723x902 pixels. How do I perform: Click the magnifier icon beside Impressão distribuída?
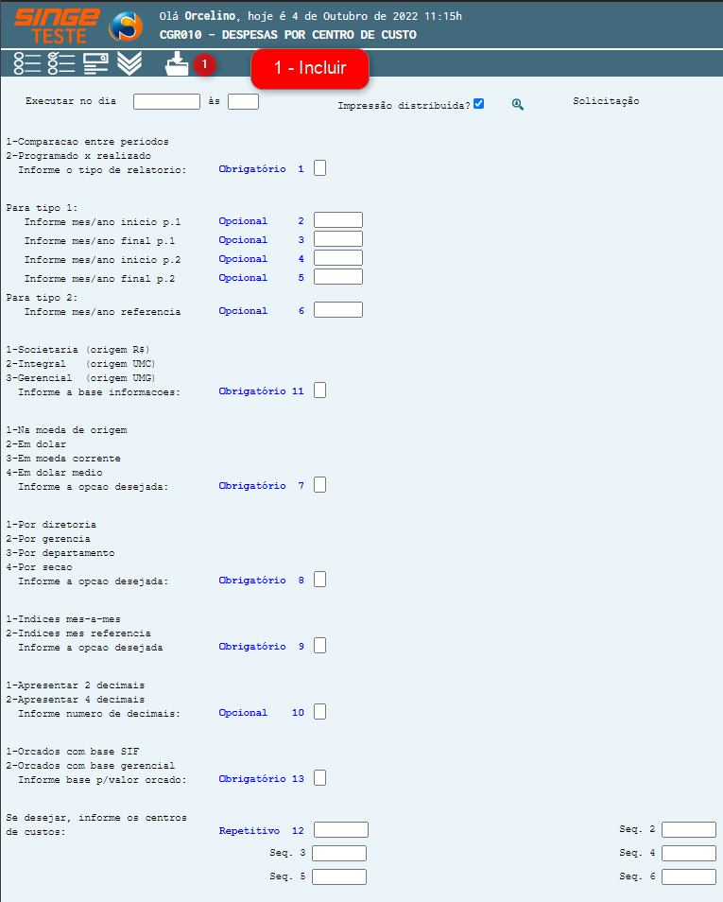tap(518, 105)
